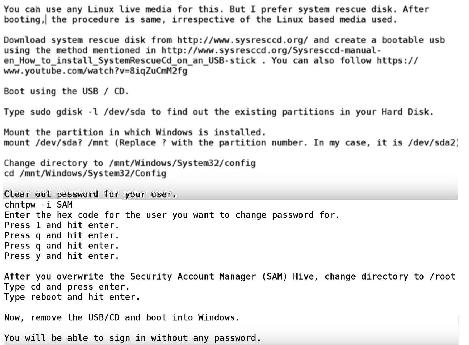The image size is (469, 345).
Task: Click the "cd /mnt/Windows/System32/Config" command line
Action: tap(85, 174)
